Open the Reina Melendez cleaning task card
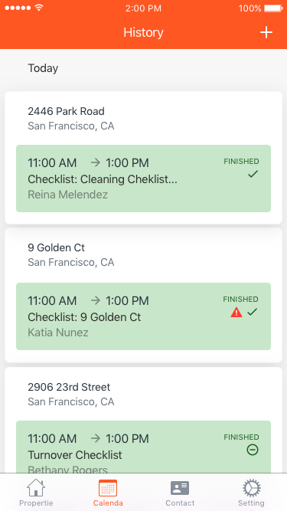This screenshot has width=287, height=511. tap(144, 179)
